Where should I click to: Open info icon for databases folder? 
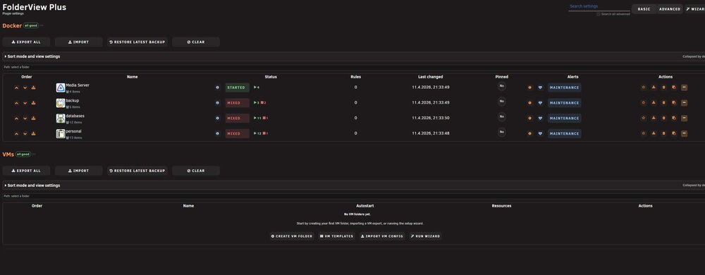tap(218, 118)
